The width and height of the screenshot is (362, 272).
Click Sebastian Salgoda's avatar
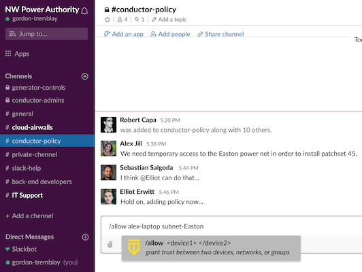tap(108, 172)
